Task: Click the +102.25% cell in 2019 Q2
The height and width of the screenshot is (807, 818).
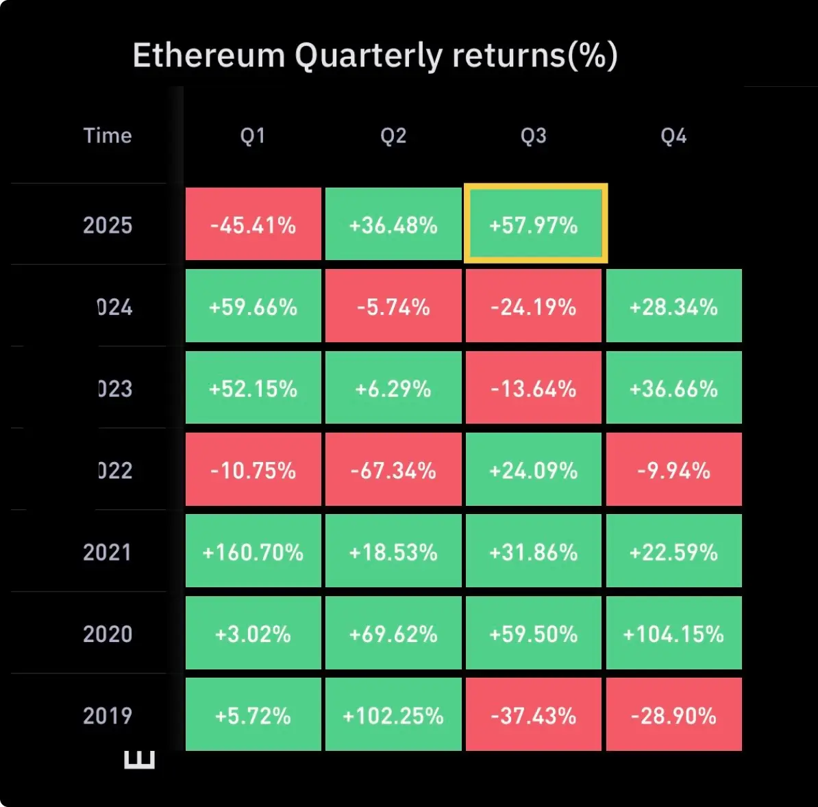Action: tap(393, 714)
